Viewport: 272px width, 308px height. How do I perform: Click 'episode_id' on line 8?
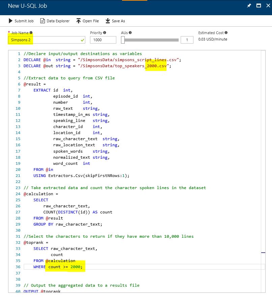(x=65, y=96)
